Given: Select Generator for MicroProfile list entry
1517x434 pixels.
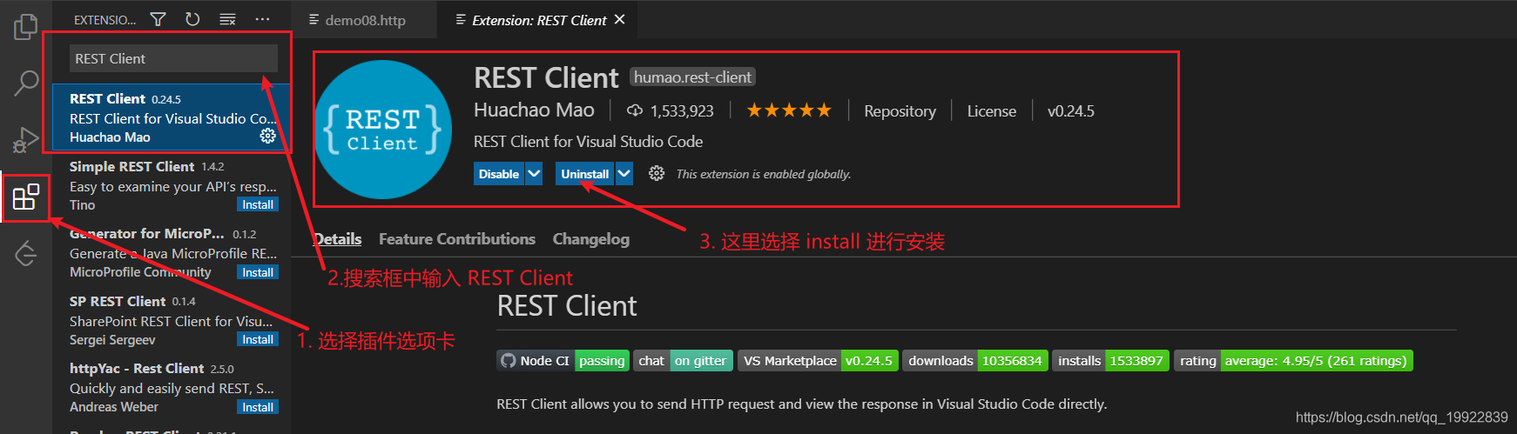Looking at the screenshot, I should point(172,253).
